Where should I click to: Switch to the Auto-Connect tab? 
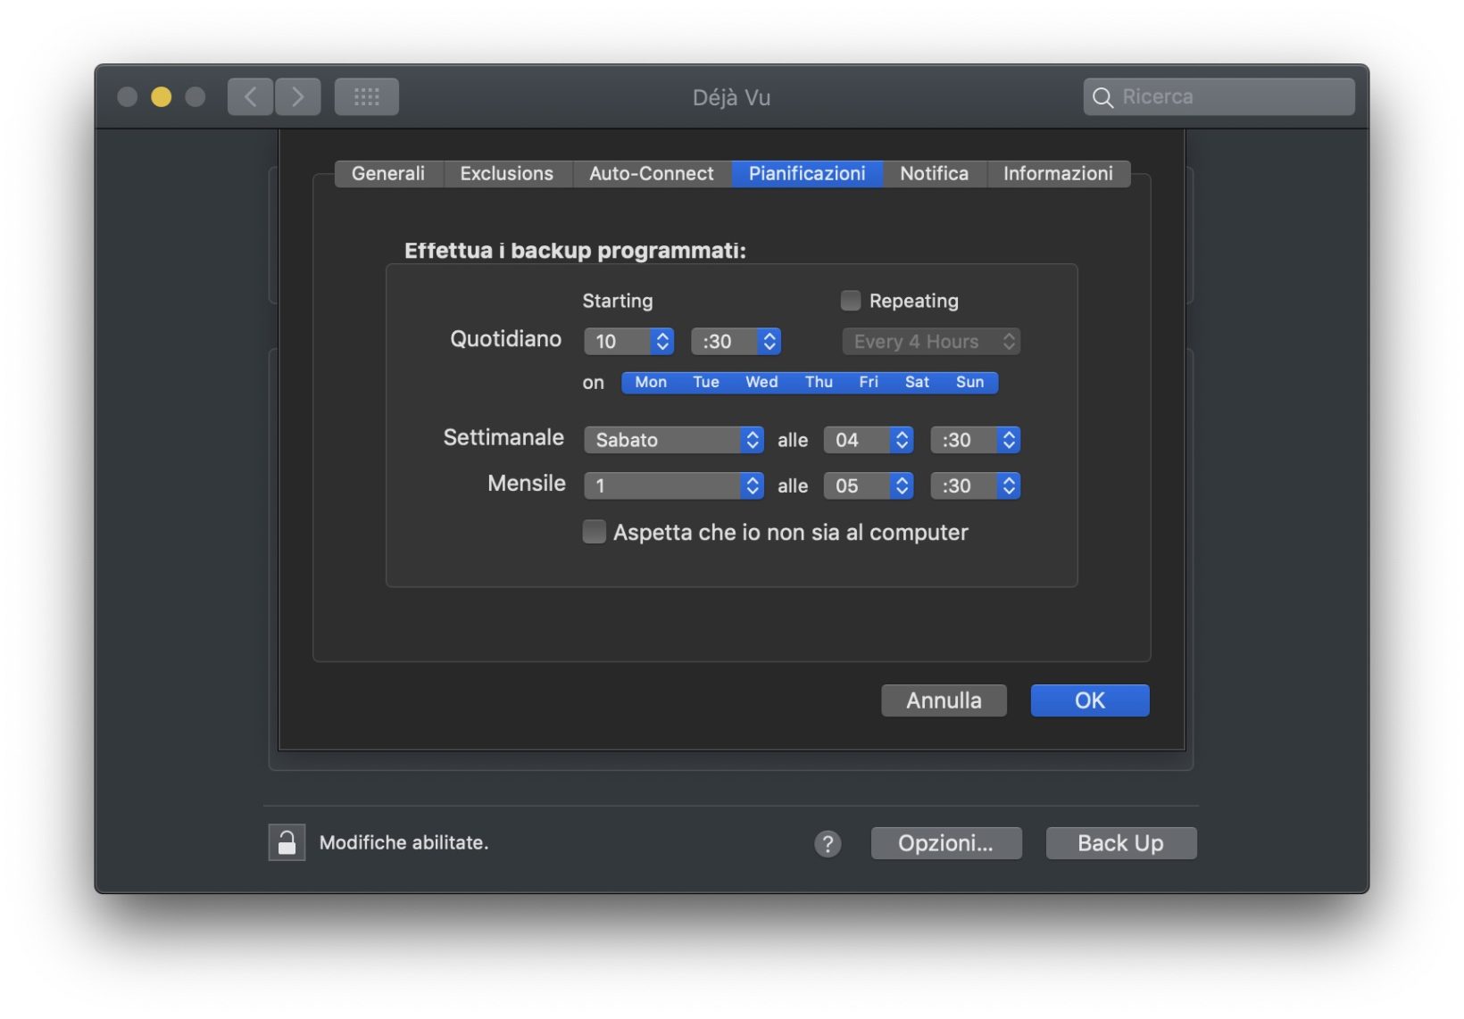652,173
